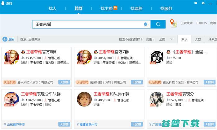Screen dimensions: 217x130
Task: Click the location pin by 福建省泉州市
Action: tap(77, 124)
